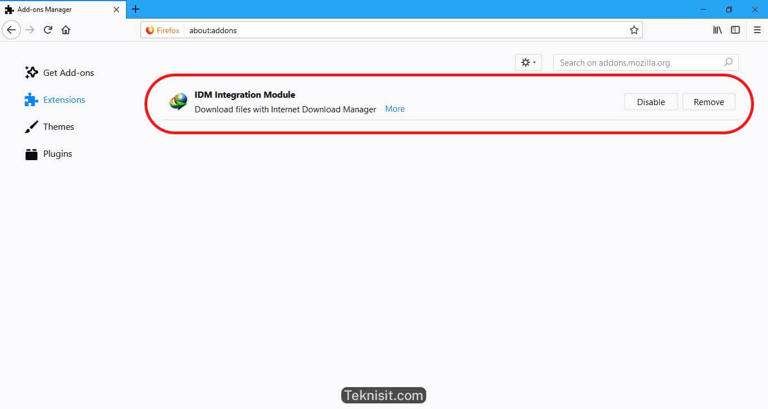Bookmark this page with the star
768x409 pixels.
pyautogui.click(x=634, y=30)
